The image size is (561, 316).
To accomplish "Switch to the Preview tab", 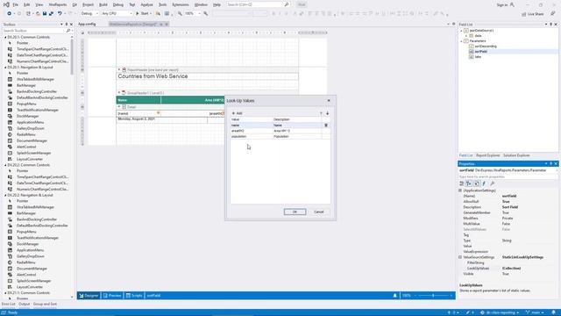I will pyautogui.click(x=112, y=296).
